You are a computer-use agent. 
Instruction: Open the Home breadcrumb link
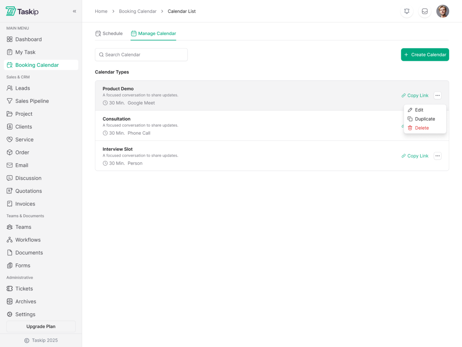click(101, 11)
